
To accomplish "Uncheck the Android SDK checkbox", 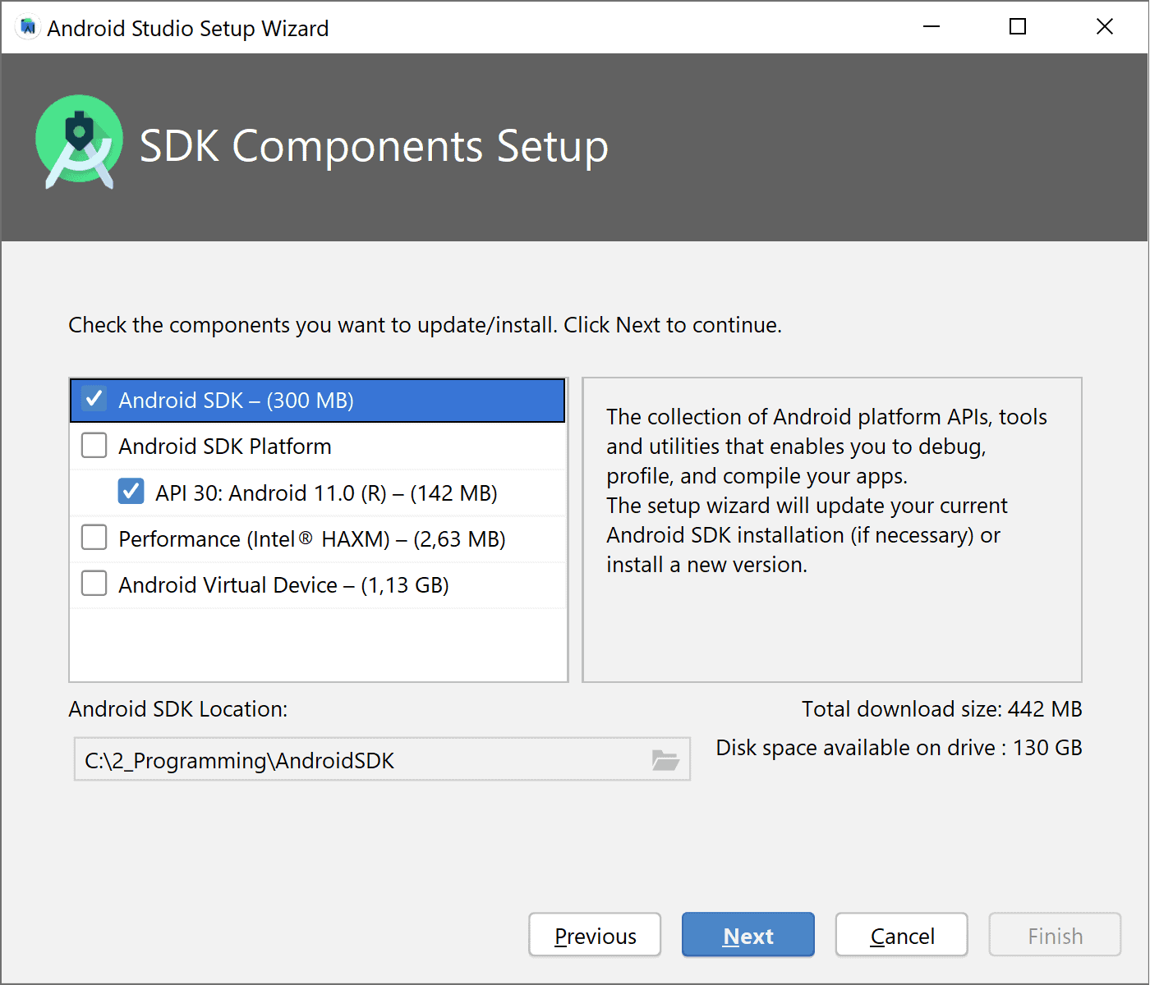I will 94,400.
